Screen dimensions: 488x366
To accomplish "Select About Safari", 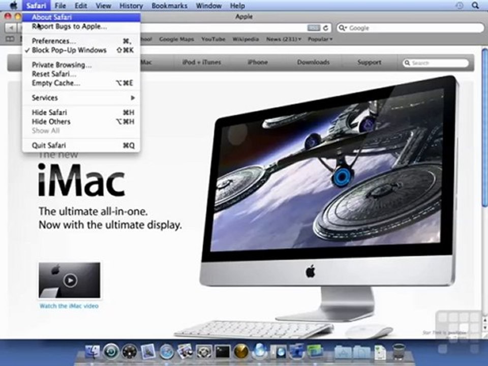I will point(81,17).
